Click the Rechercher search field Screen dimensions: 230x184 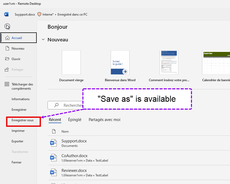pyautogui.click(x=65, y=105)
